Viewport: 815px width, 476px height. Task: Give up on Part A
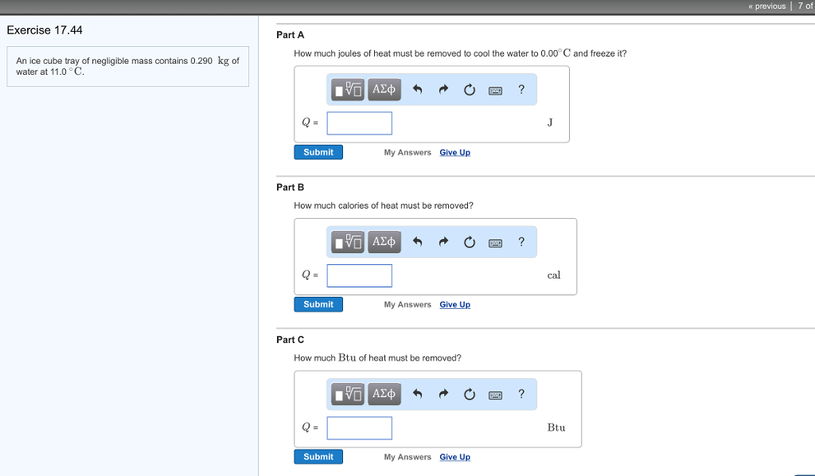click(x=454, y=152)
